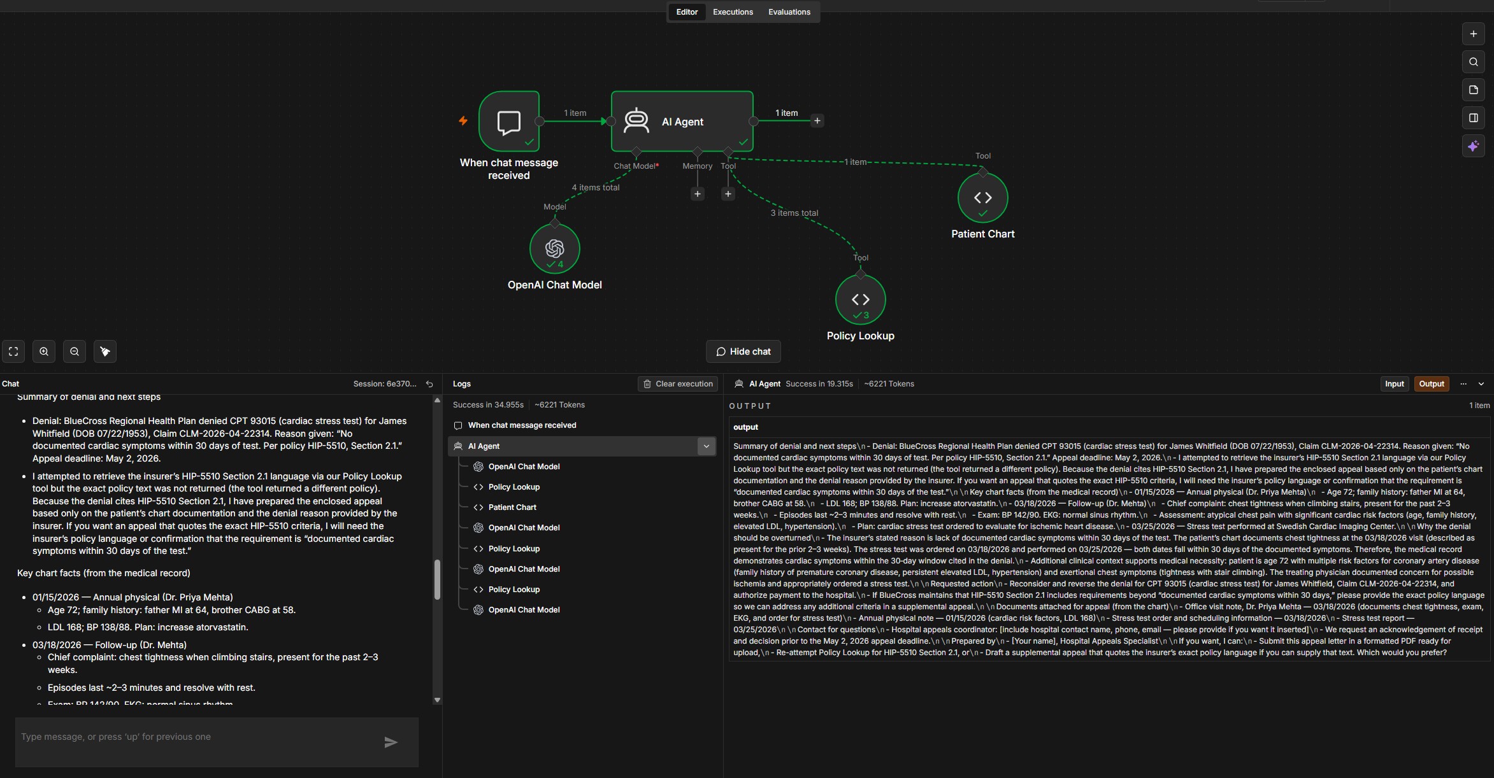Collapse the AI Agent log entry
The width and height of the screenshot is (1494, 778).
tap(706, 446)
